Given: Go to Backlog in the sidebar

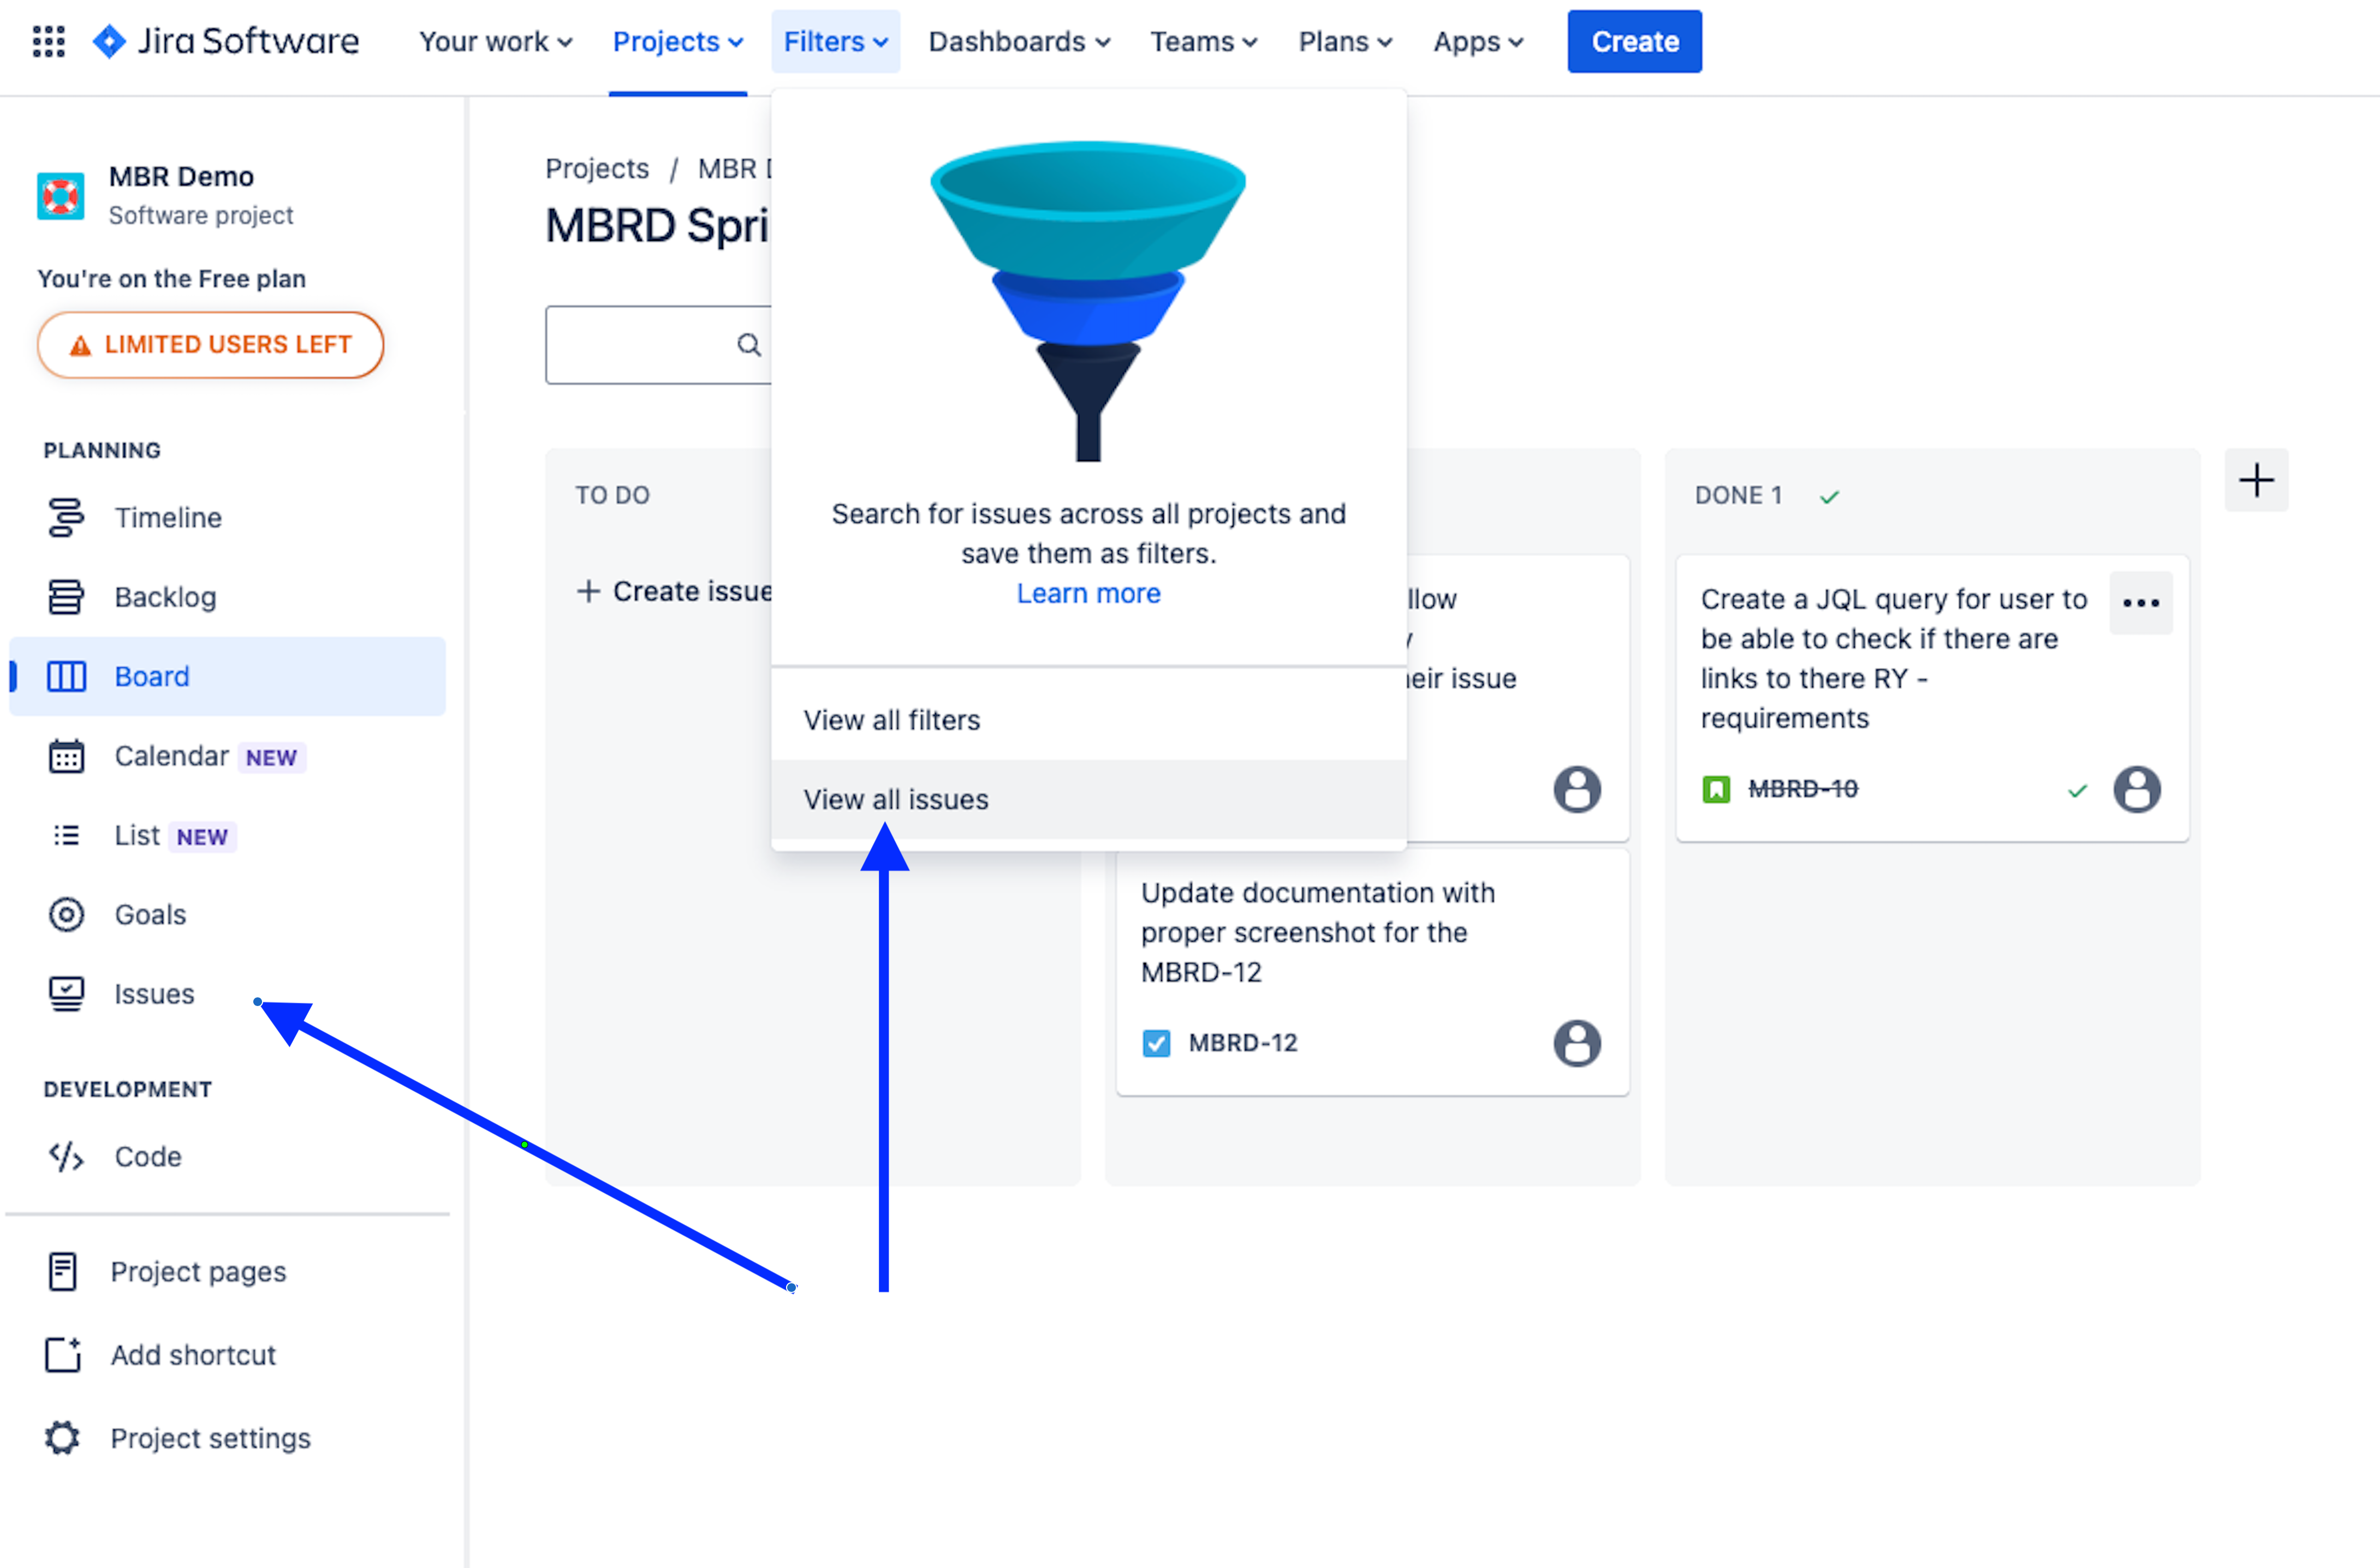Looking at the screenshot, I should pyautogui.click(x=165, y=597).
